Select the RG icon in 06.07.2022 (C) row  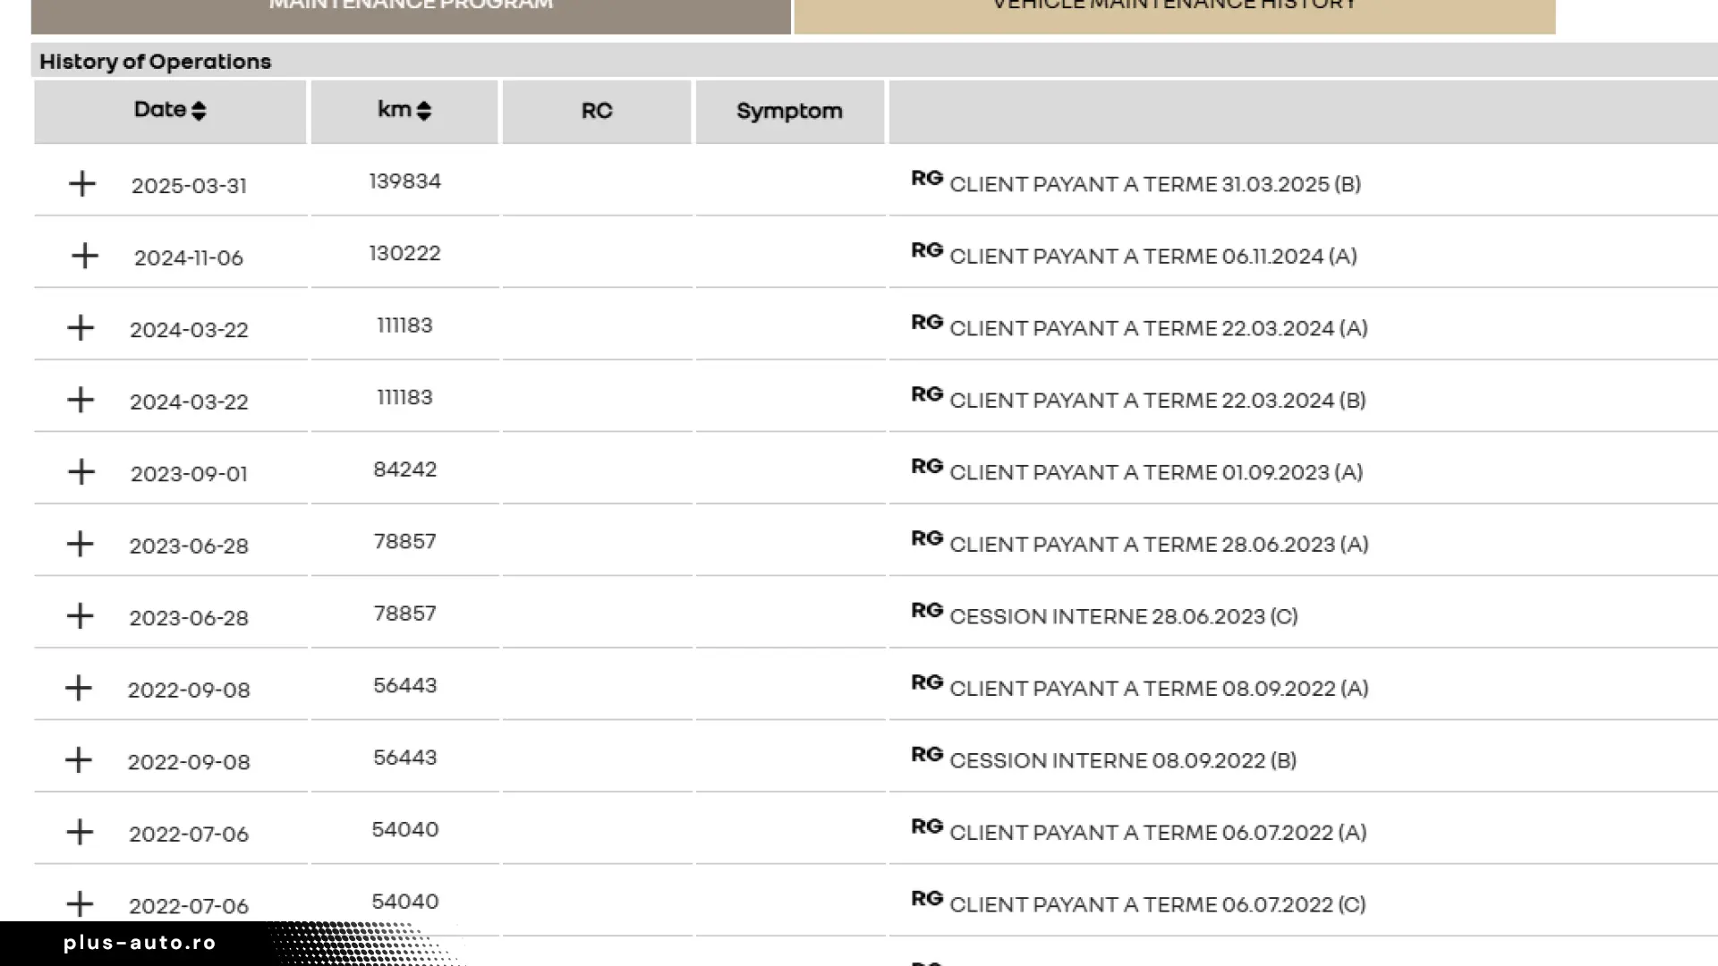pos(927,898)
